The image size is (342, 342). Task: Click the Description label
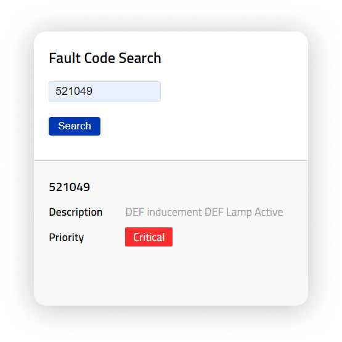76,212
